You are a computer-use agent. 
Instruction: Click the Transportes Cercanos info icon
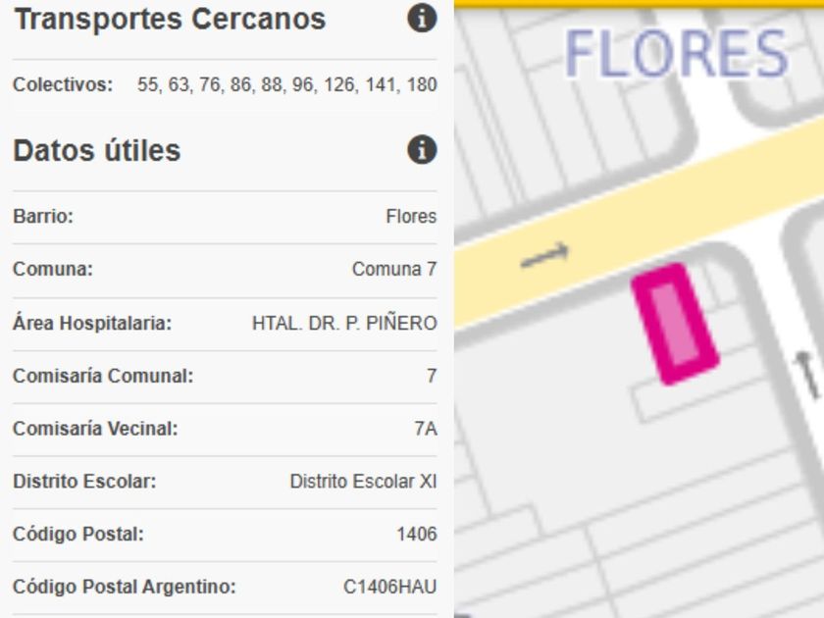(x=422, y=20)
